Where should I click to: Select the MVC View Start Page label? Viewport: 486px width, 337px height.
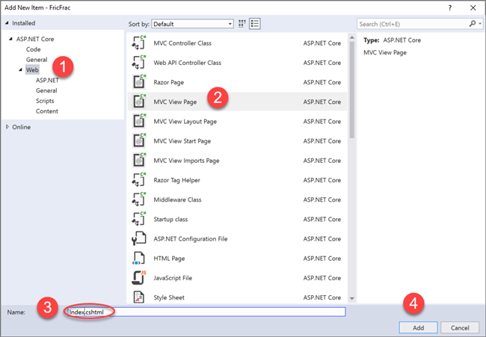click(x=182, y=141)
